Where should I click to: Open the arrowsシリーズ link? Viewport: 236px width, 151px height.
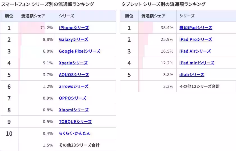pyautogui.click(x=74, y=86)
